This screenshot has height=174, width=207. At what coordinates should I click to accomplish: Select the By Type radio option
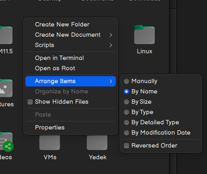[126, 112]
